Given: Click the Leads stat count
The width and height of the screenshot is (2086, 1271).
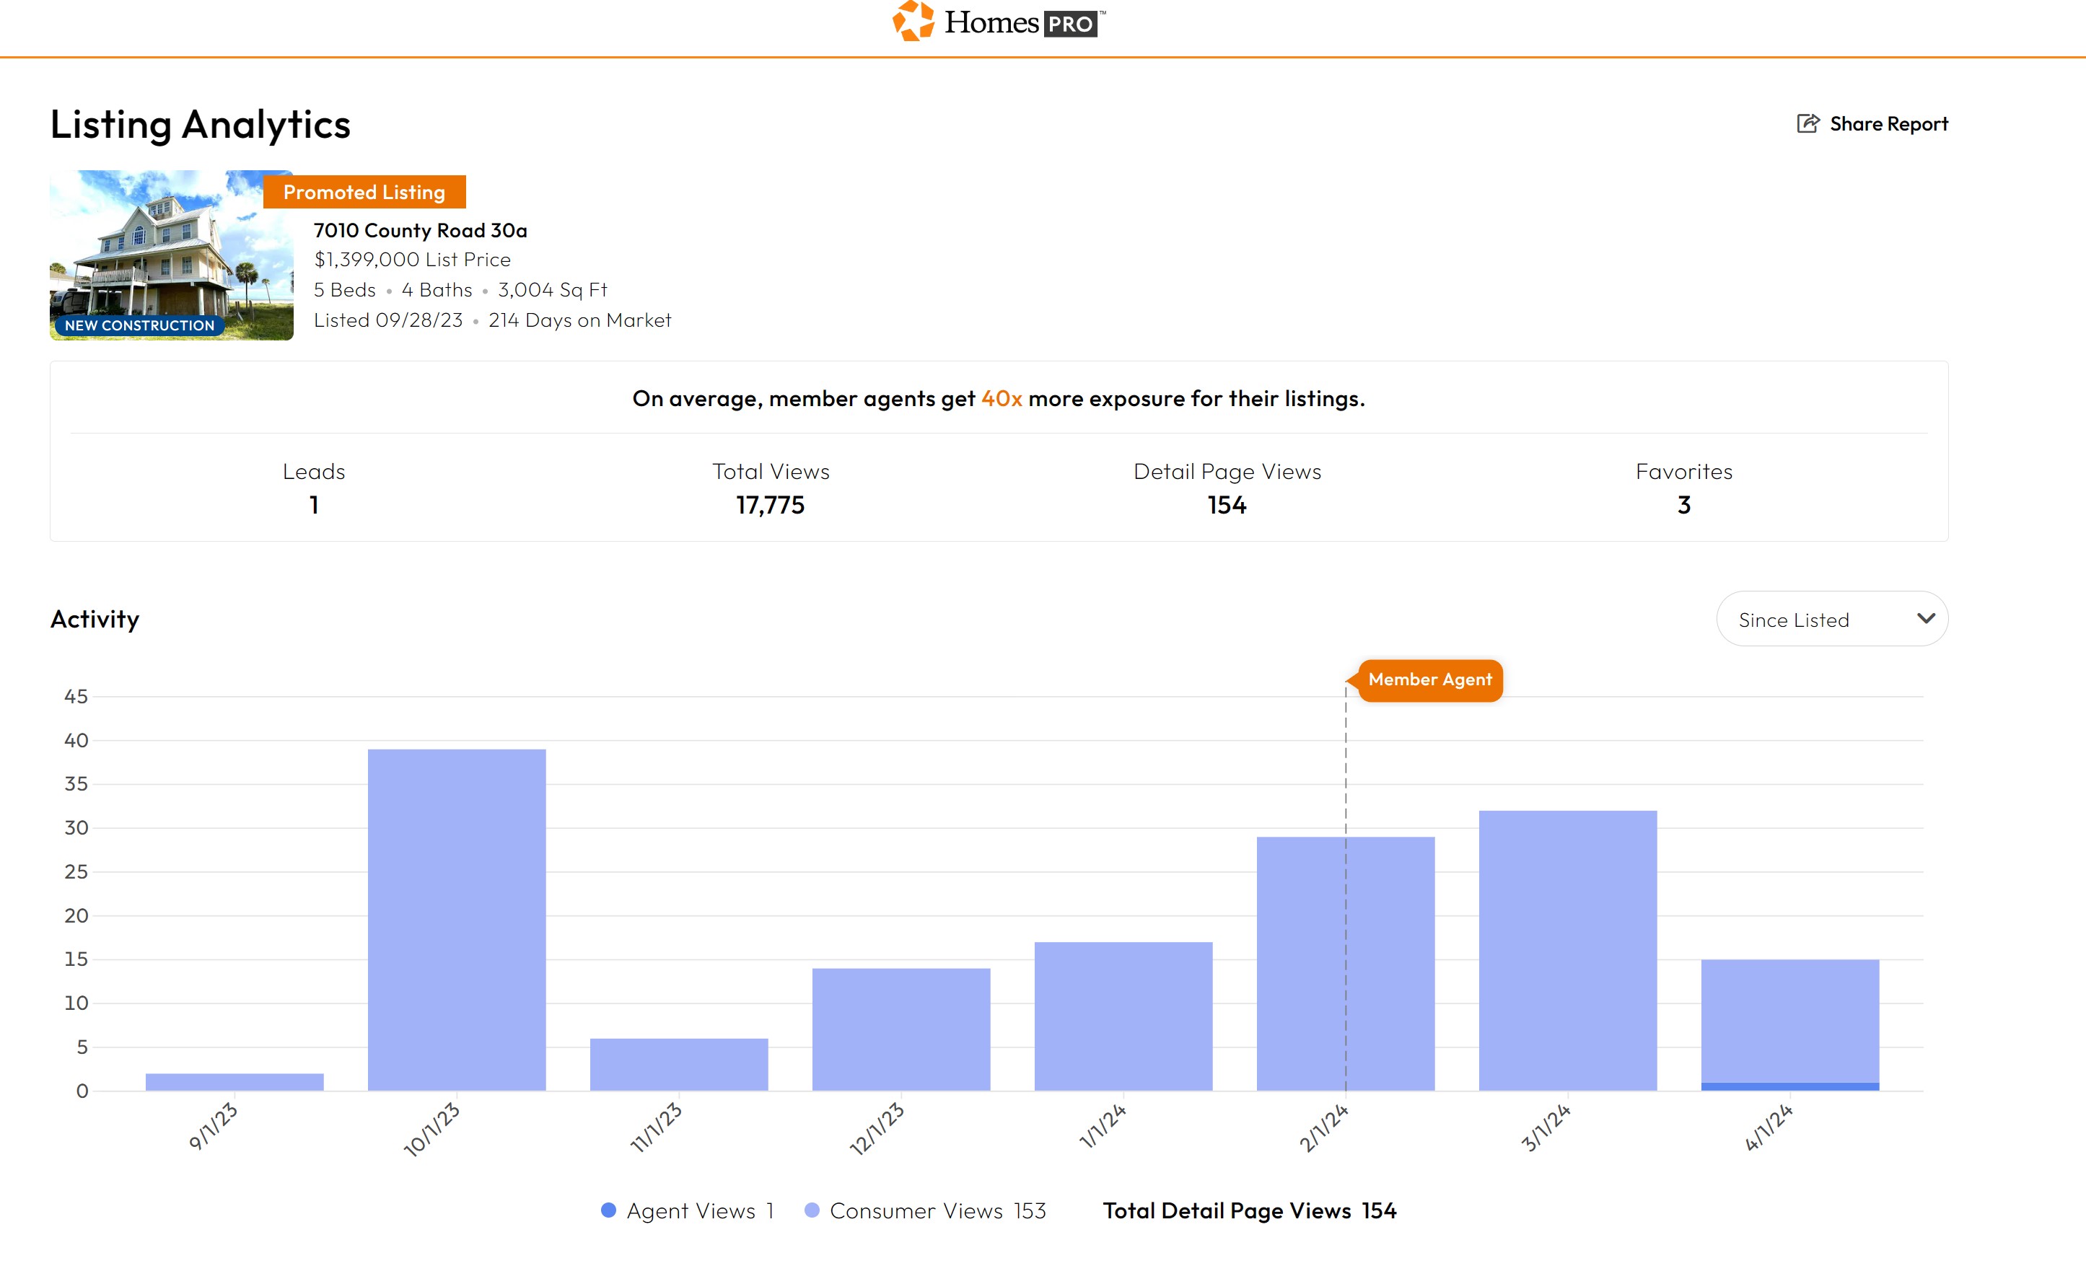Looking at the screenshot, I should 314,505.
